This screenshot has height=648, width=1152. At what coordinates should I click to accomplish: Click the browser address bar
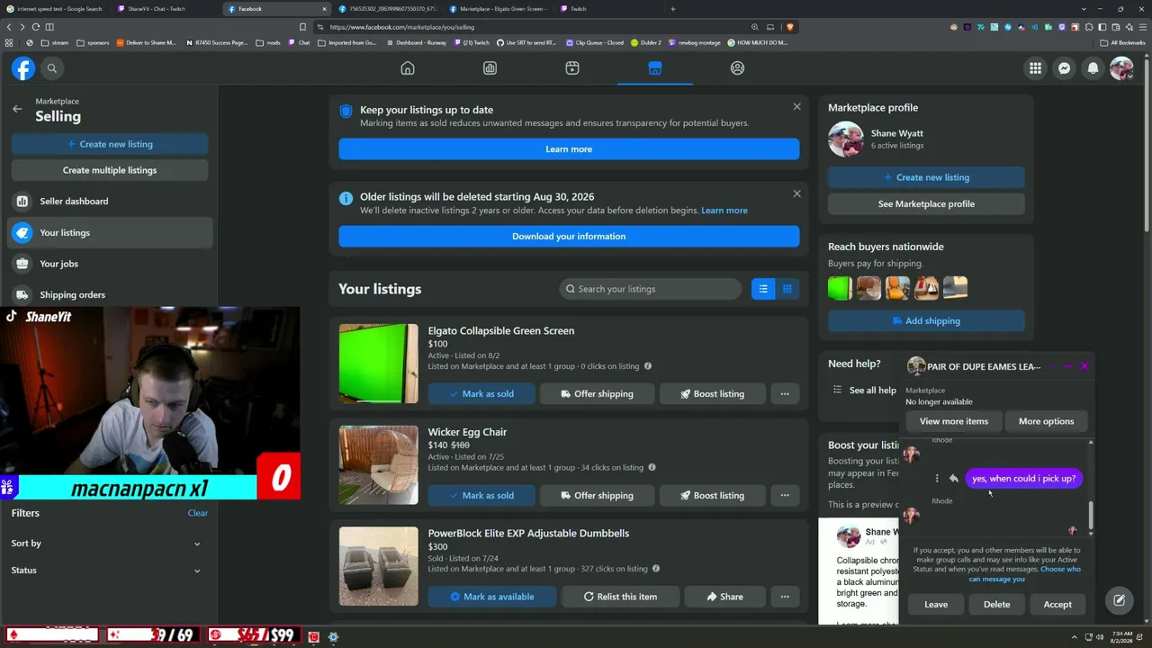pyautogui.click(x=531, y=27)
